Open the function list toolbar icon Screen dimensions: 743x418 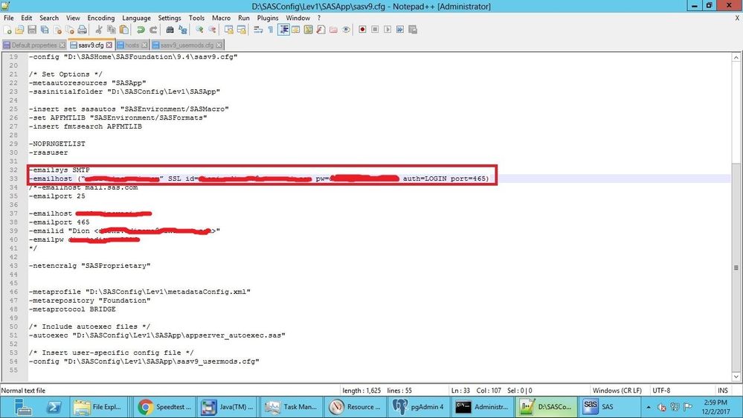click(x=321, y=30)
